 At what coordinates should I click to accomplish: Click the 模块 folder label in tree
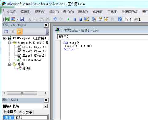pos(21,64)
